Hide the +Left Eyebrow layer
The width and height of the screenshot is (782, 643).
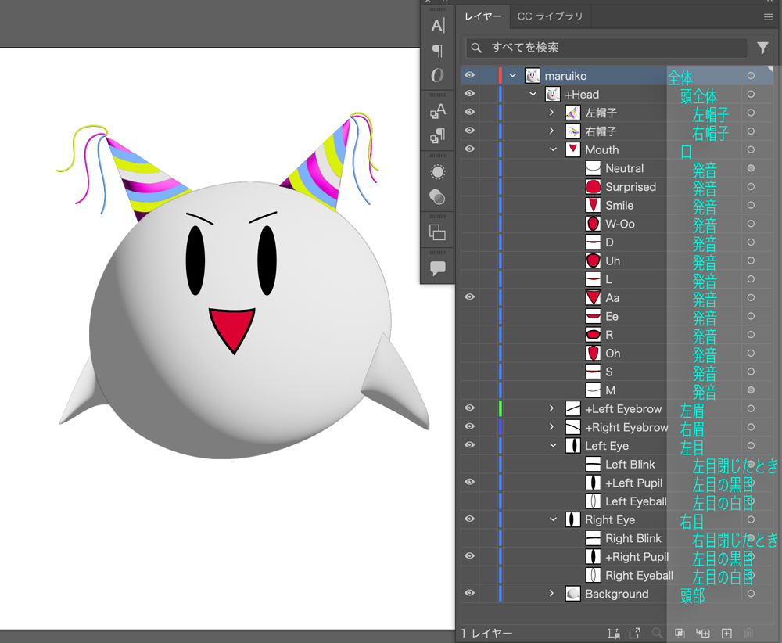pos(469,408)
